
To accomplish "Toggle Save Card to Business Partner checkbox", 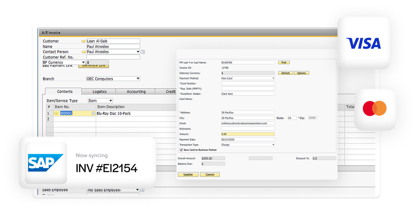I will click(x=181, y=150).
